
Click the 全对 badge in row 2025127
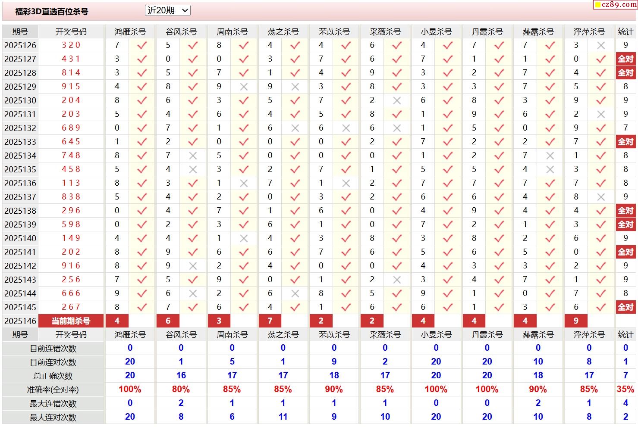click(x=625, y=59)
